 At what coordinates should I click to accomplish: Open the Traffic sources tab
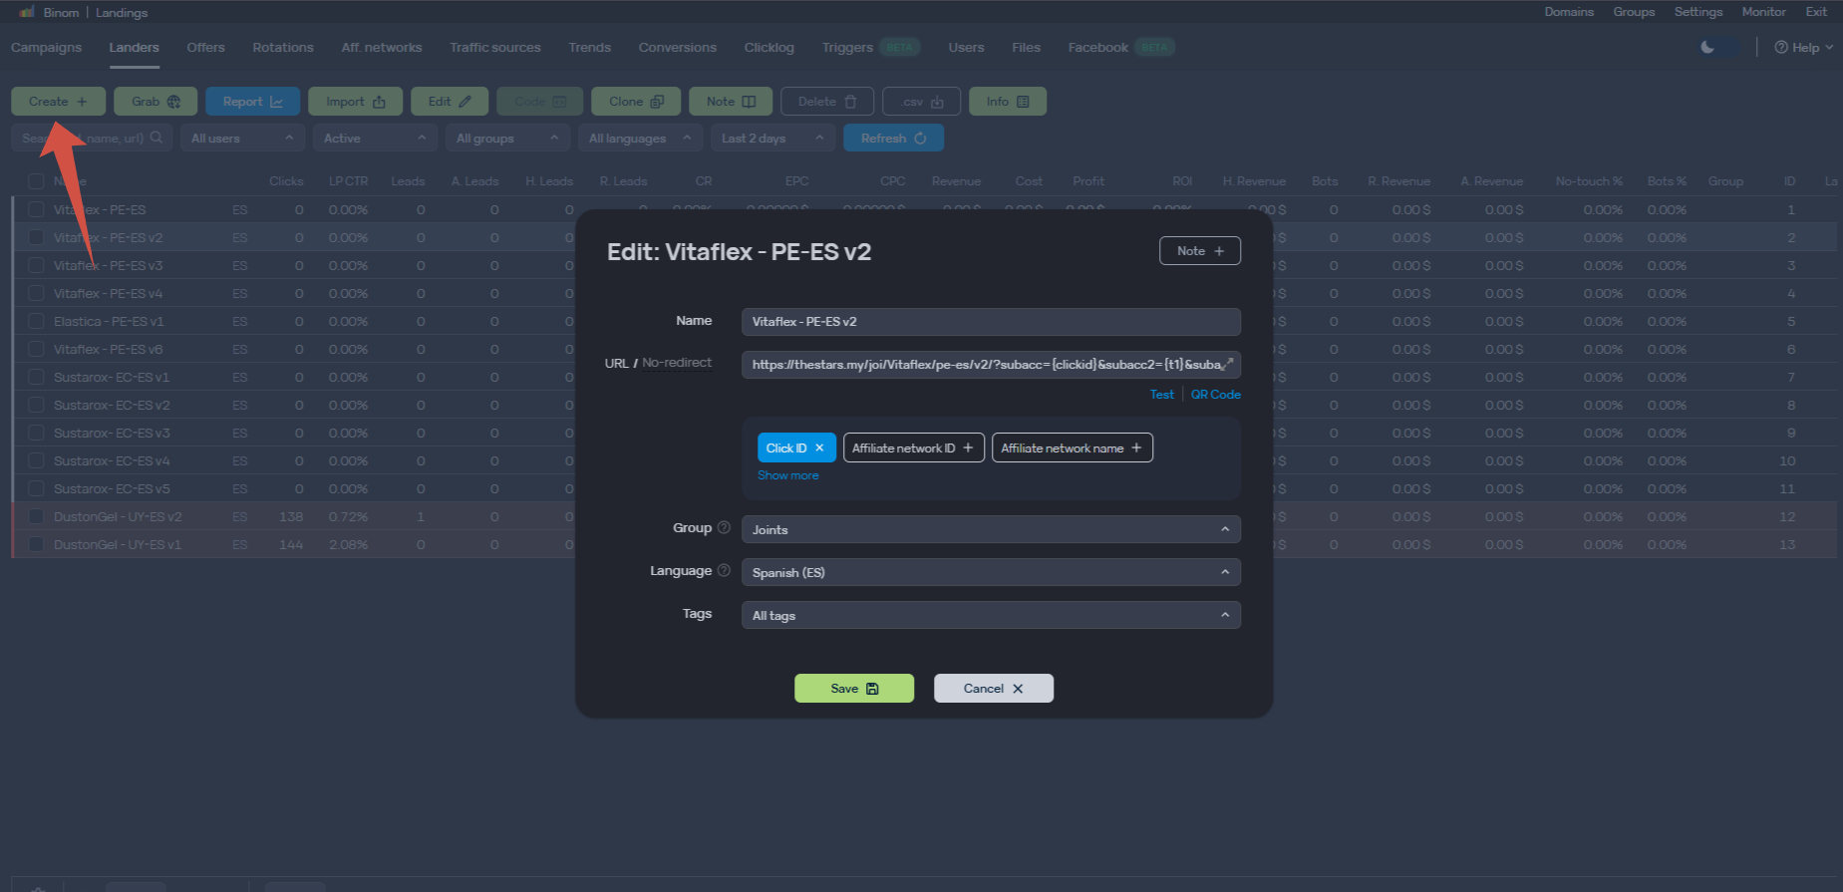click(x=495, y=47)
